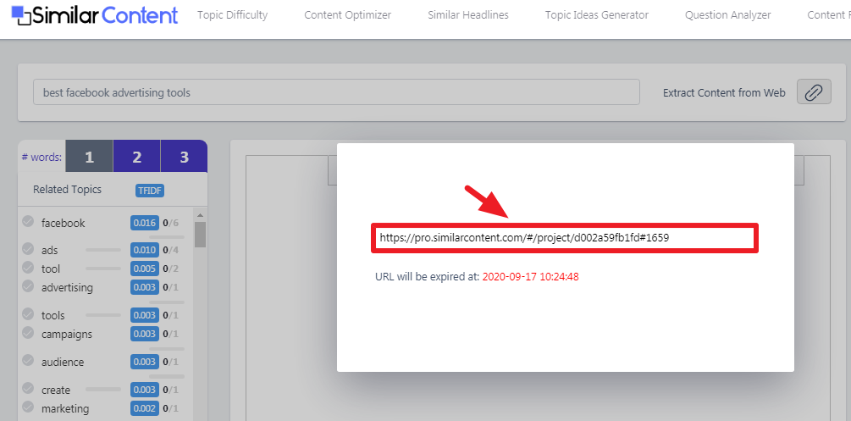Click the 0.016 score for facebook
851x421 pixels.
[144, 223]
